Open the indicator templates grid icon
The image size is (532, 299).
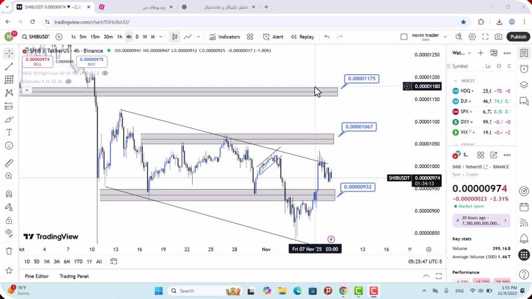coord(250,37)
